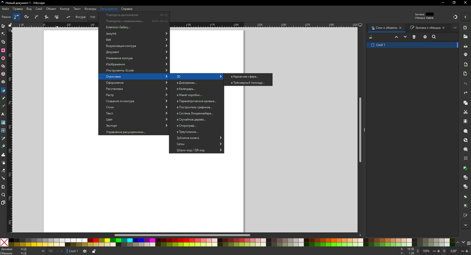The height and width of the screenshot is (255, 471).
Task: Select the Gradient tool
Action: (x=3, y=122)
